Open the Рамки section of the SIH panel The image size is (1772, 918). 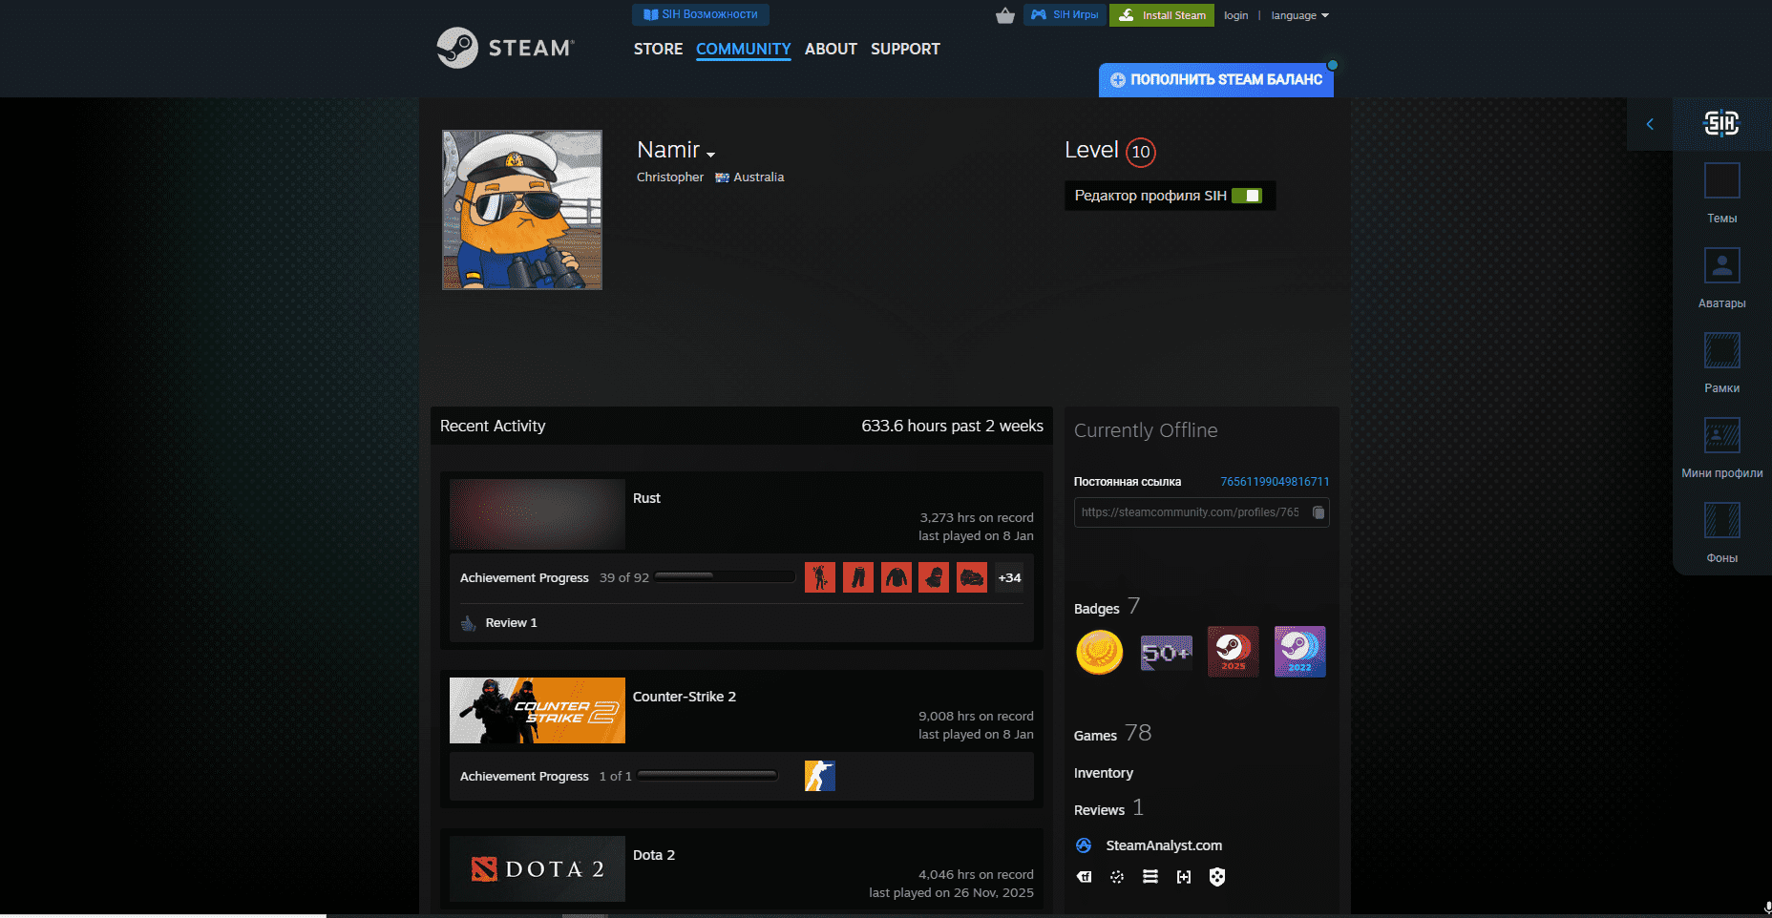pos(1721,358)
